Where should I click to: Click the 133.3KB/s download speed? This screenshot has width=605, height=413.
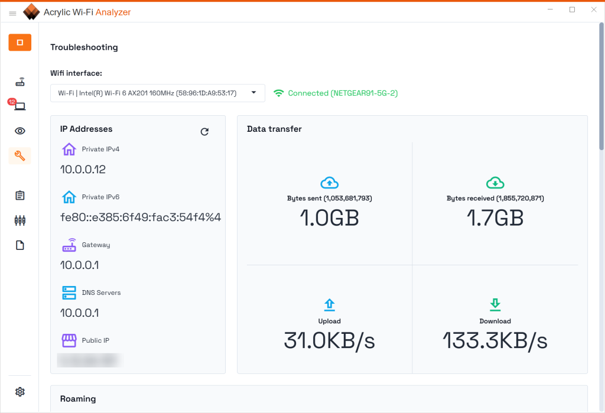pos(495,341)
